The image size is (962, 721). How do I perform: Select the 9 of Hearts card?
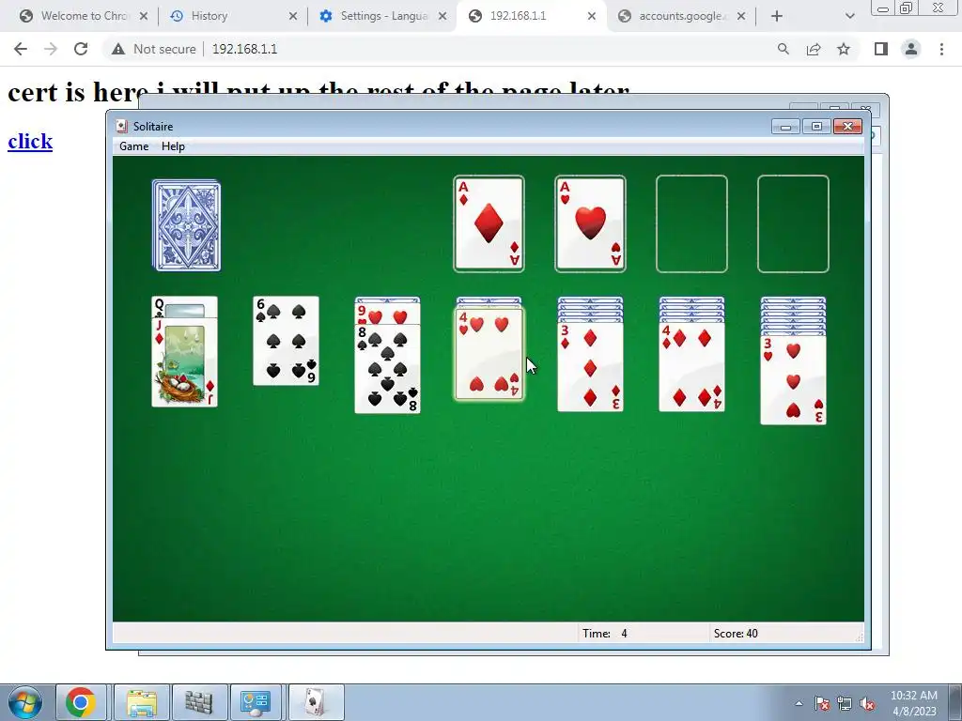point(387,314)
